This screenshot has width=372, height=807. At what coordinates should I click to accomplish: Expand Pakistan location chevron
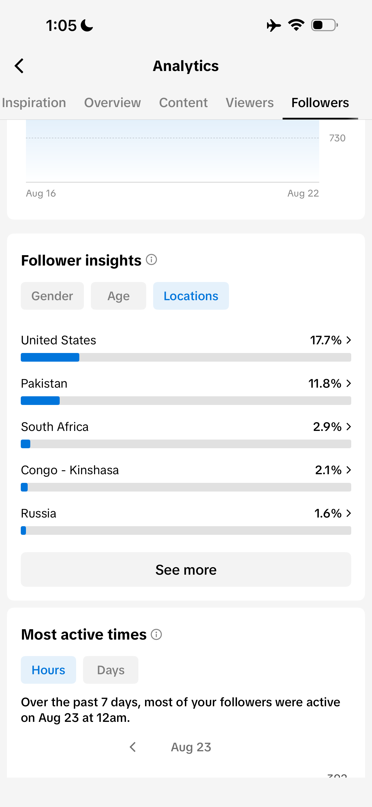click(349, 383)
